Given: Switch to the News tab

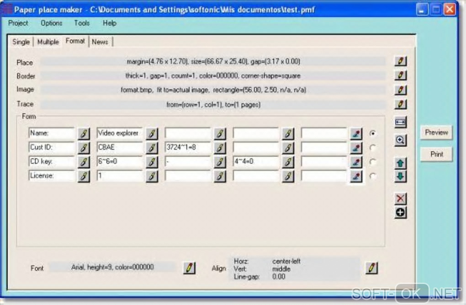Looking at the screenshot, I should click(x=100, y=42).
